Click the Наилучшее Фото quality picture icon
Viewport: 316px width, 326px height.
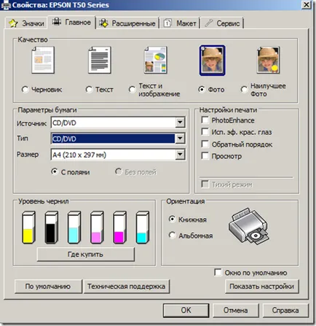269,61
